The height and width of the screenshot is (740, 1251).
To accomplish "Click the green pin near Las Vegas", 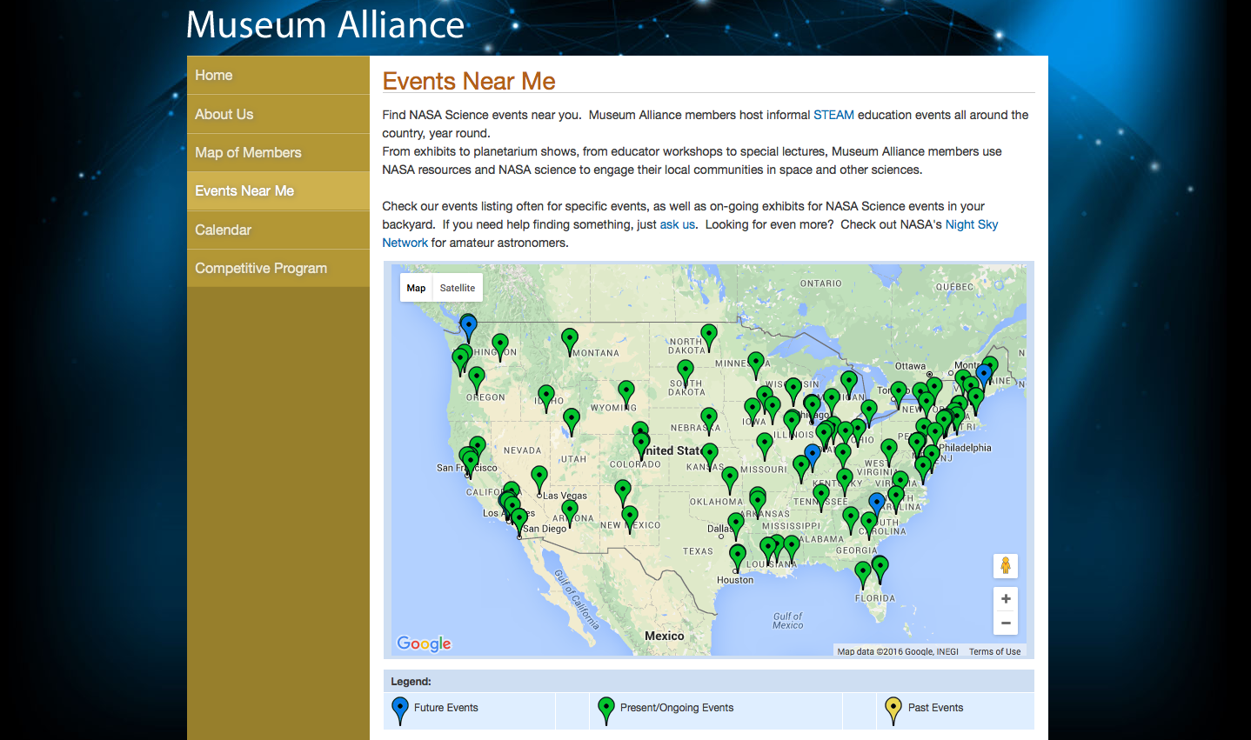I will [x=539, y=479].
